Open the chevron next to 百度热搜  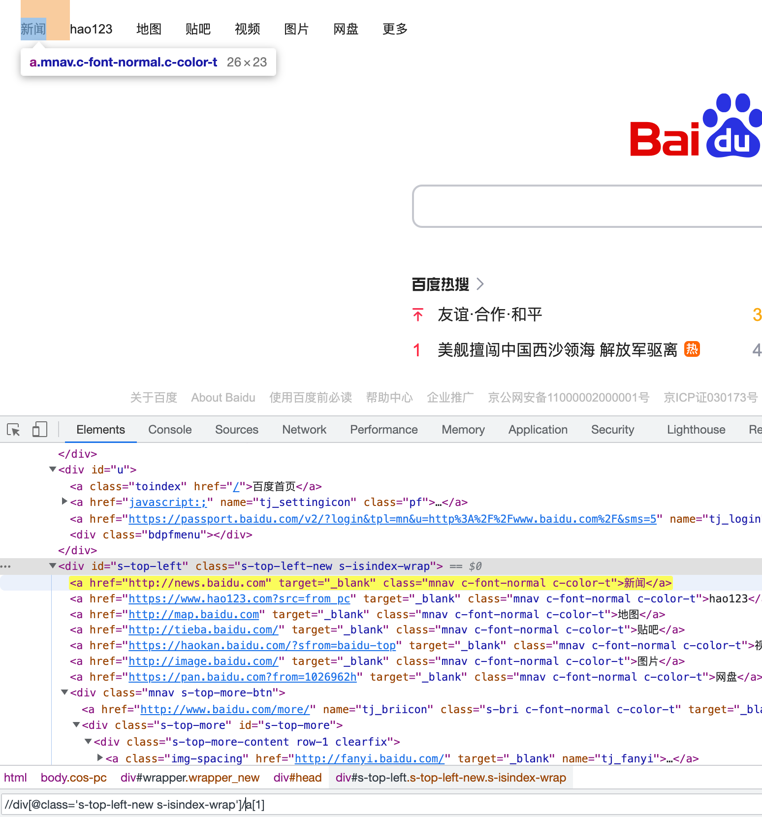[x=480, y=284]
